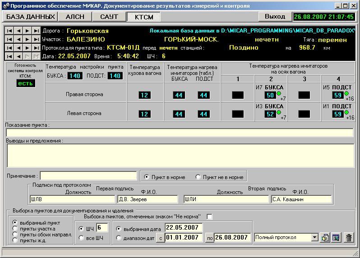
Task: Click the Примечание input field
Action: pos(88,176)
